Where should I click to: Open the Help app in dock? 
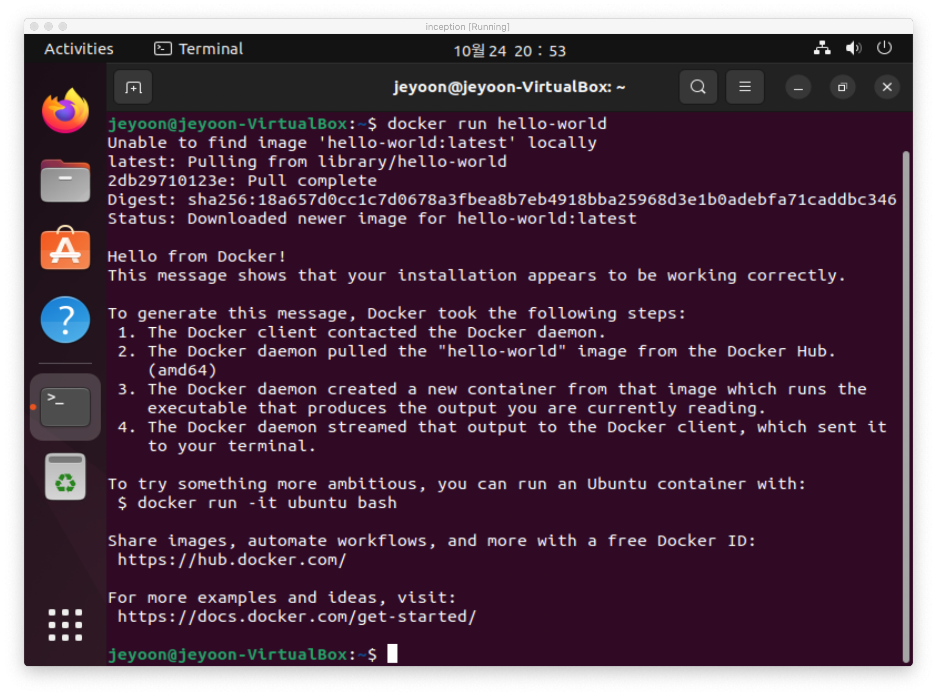(65, 320)
